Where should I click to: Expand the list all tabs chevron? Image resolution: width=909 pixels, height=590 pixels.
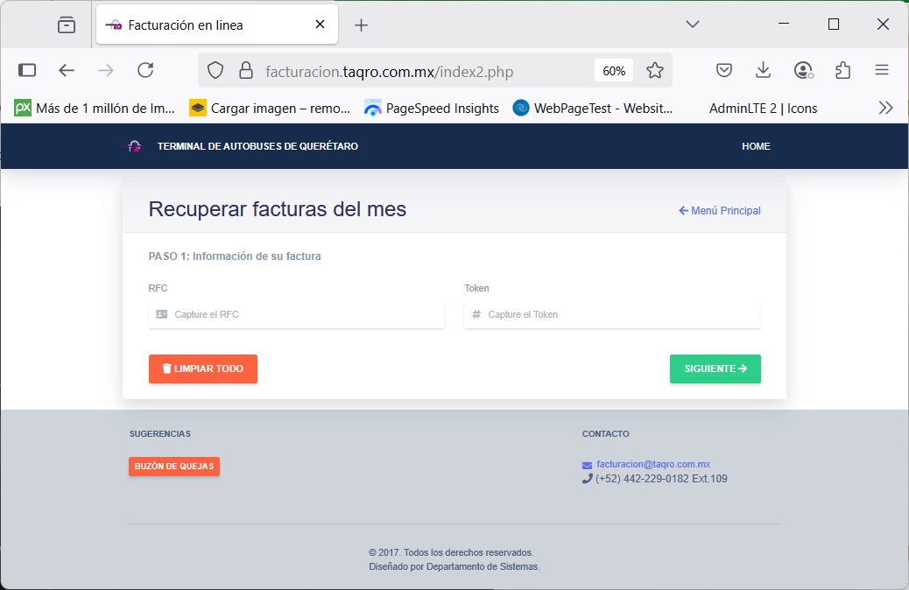click(x=693, y=25)
